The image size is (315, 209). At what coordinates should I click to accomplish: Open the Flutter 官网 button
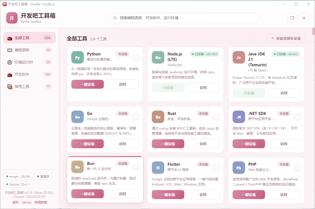click(203, 195)
